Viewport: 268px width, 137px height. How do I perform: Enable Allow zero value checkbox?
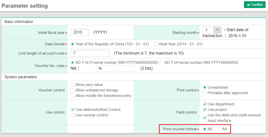click(x=73, y=85)
